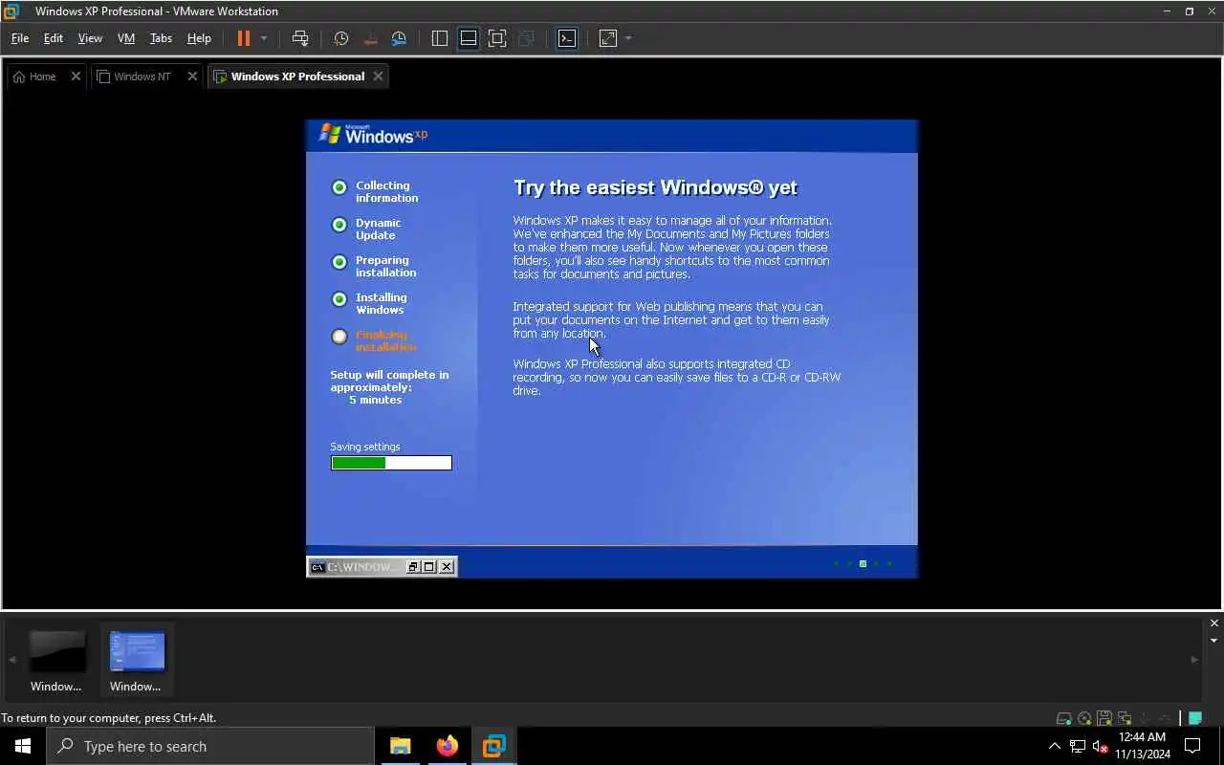The width and height of the screenshot is (1224, 765).
Task: Click the network adapter status icon
Action: pyautogui.click(x=1124, y=718)
